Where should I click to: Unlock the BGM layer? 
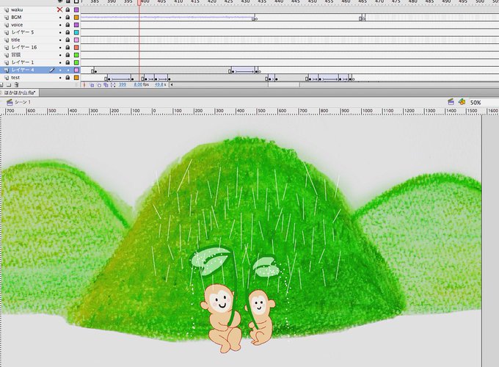click(68, 17)
